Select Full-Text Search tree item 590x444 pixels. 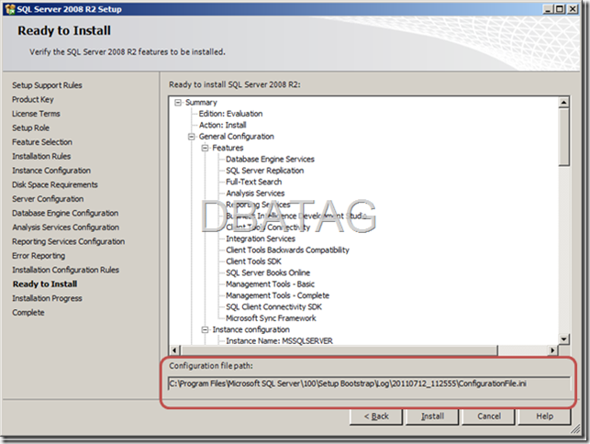point(254,182)
